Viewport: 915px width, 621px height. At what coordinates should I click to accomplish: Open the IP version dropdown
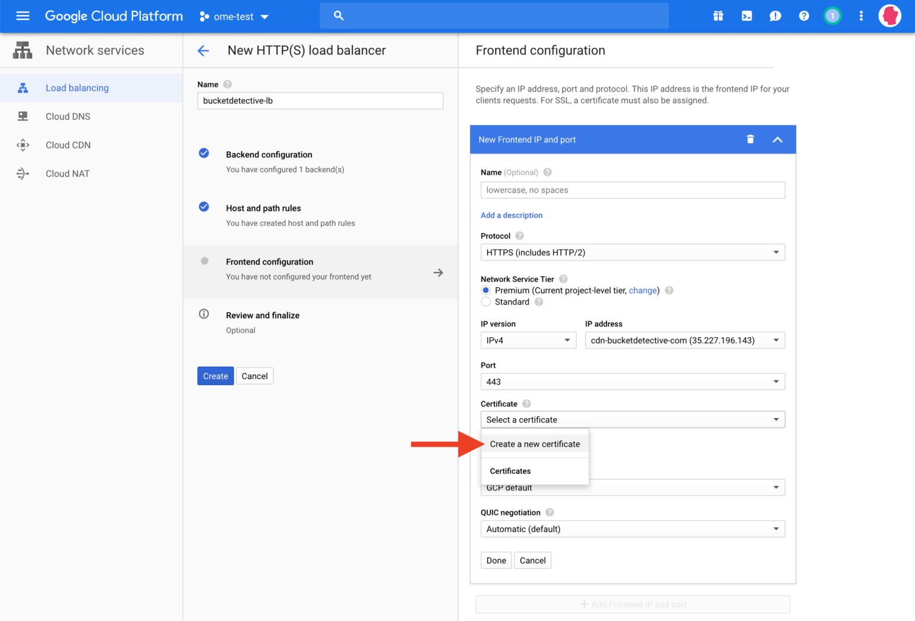pyautogui.click(x=528, y=340)
